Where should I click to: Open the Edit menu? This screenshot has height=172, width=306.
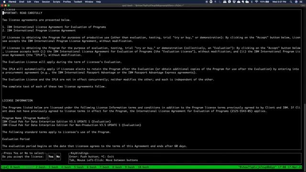tap(29, 2)
